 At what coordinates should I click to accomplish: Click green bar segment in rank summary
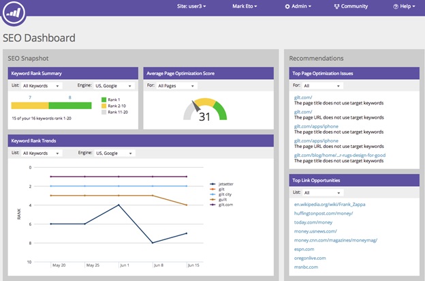click(x=70, y=106)
